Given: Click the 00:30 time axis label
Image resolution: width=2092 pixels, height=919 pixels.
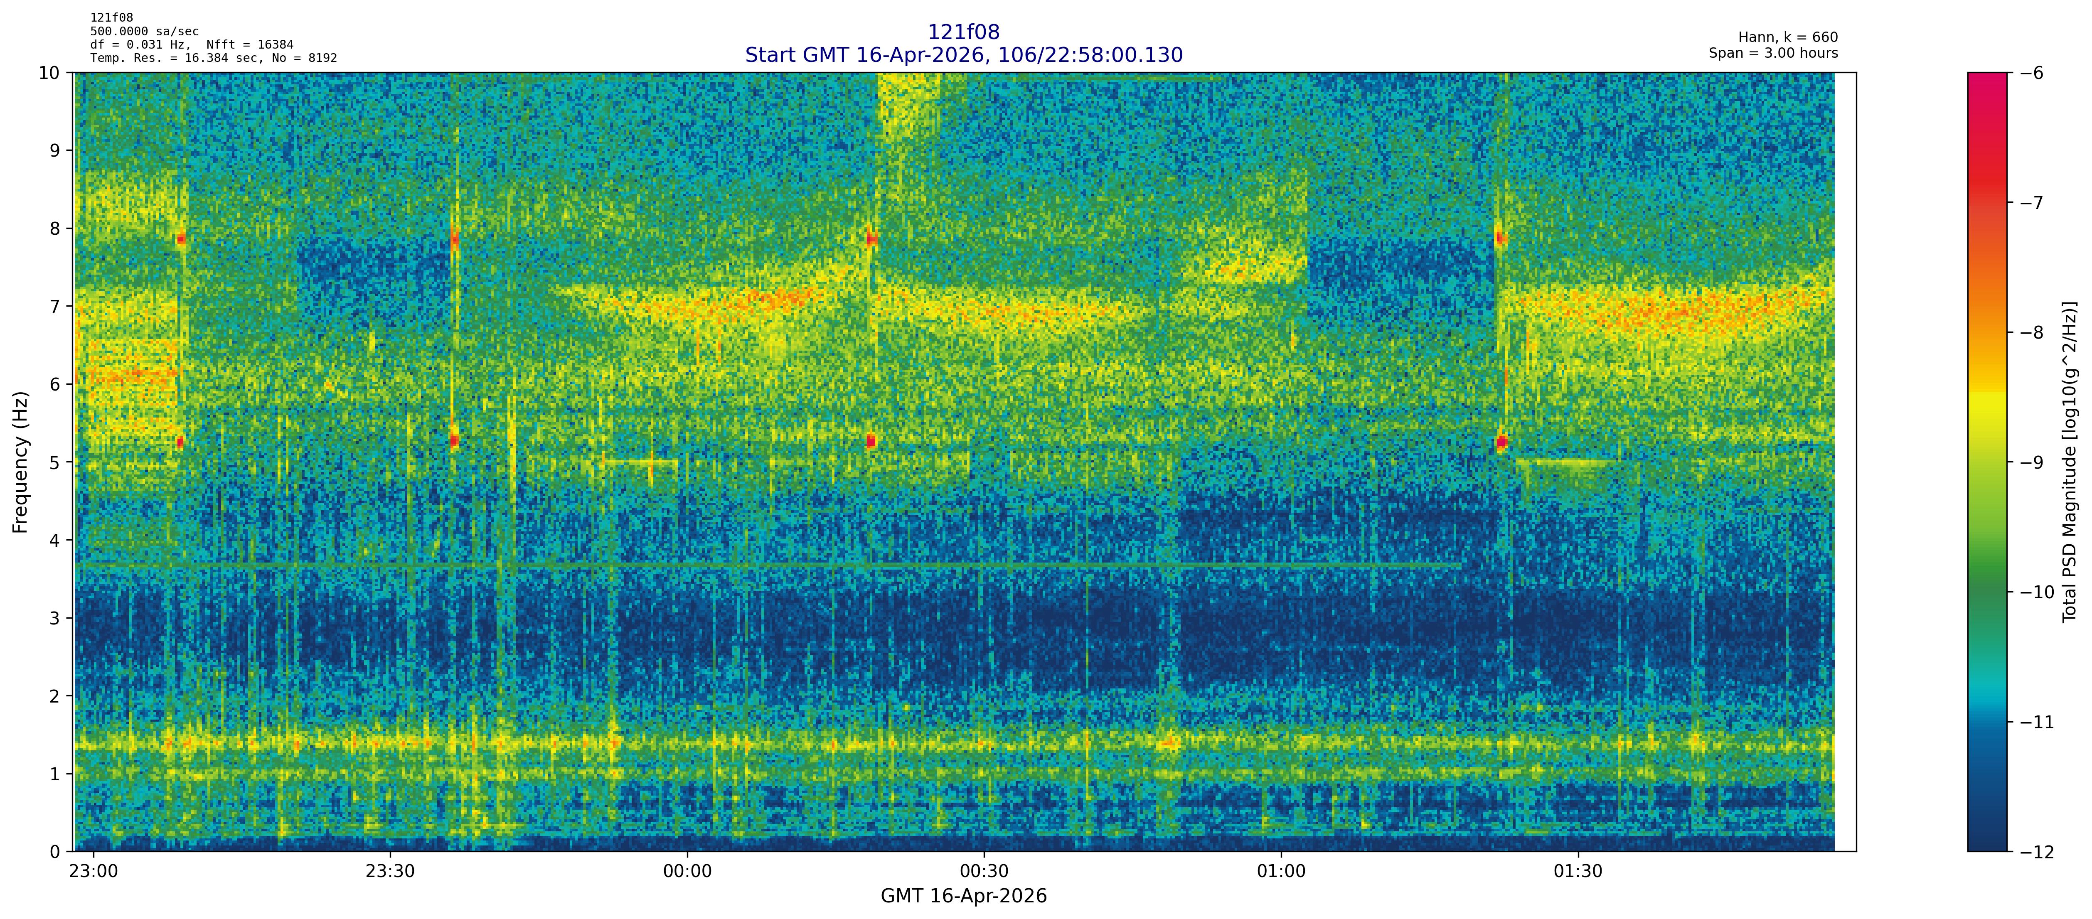Looking at the screenshot, I should click(984, 872).
